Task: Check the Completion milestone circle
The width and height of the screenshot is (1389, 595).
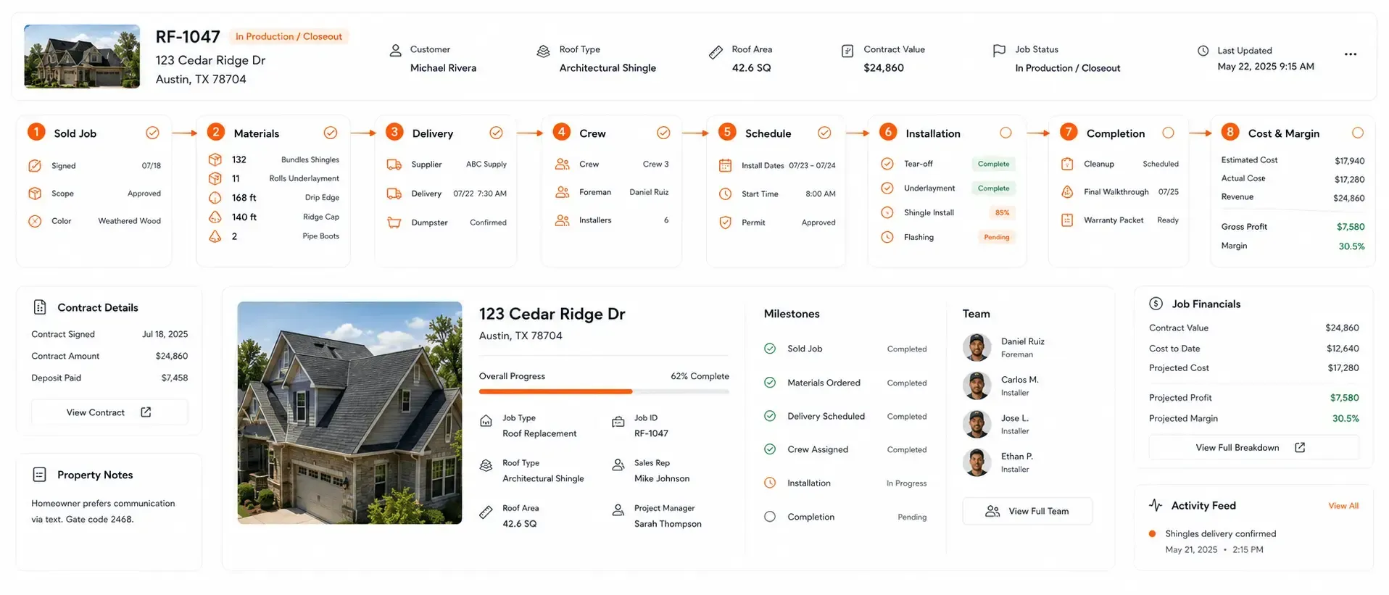Action: 770,517
